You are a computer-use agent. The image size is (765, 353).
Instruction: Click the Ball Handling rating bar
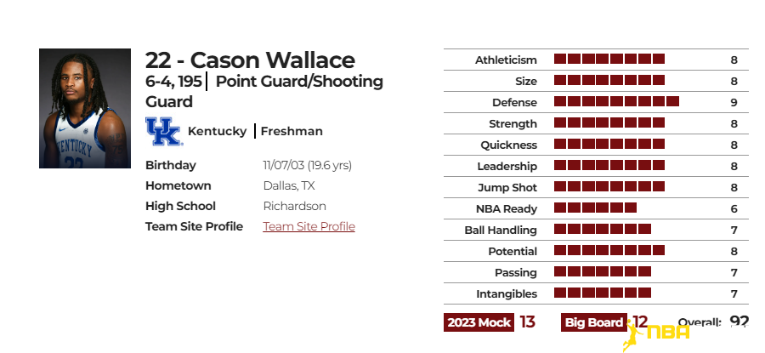click(603, 229)
